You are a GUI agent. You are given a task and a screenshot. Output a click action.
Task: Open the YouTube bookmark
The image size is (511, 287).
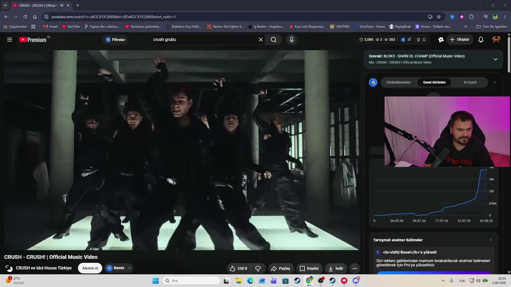coord(71,27)
